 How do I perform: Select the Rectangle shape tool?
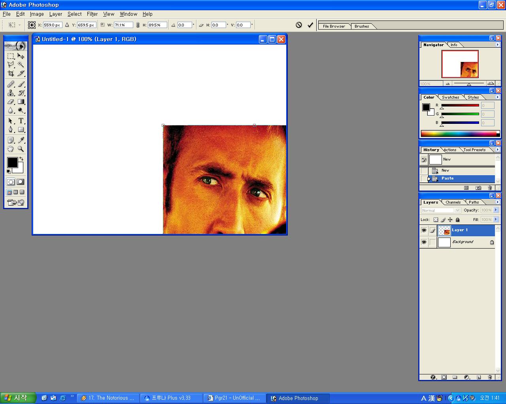click(x=21, y=129)
